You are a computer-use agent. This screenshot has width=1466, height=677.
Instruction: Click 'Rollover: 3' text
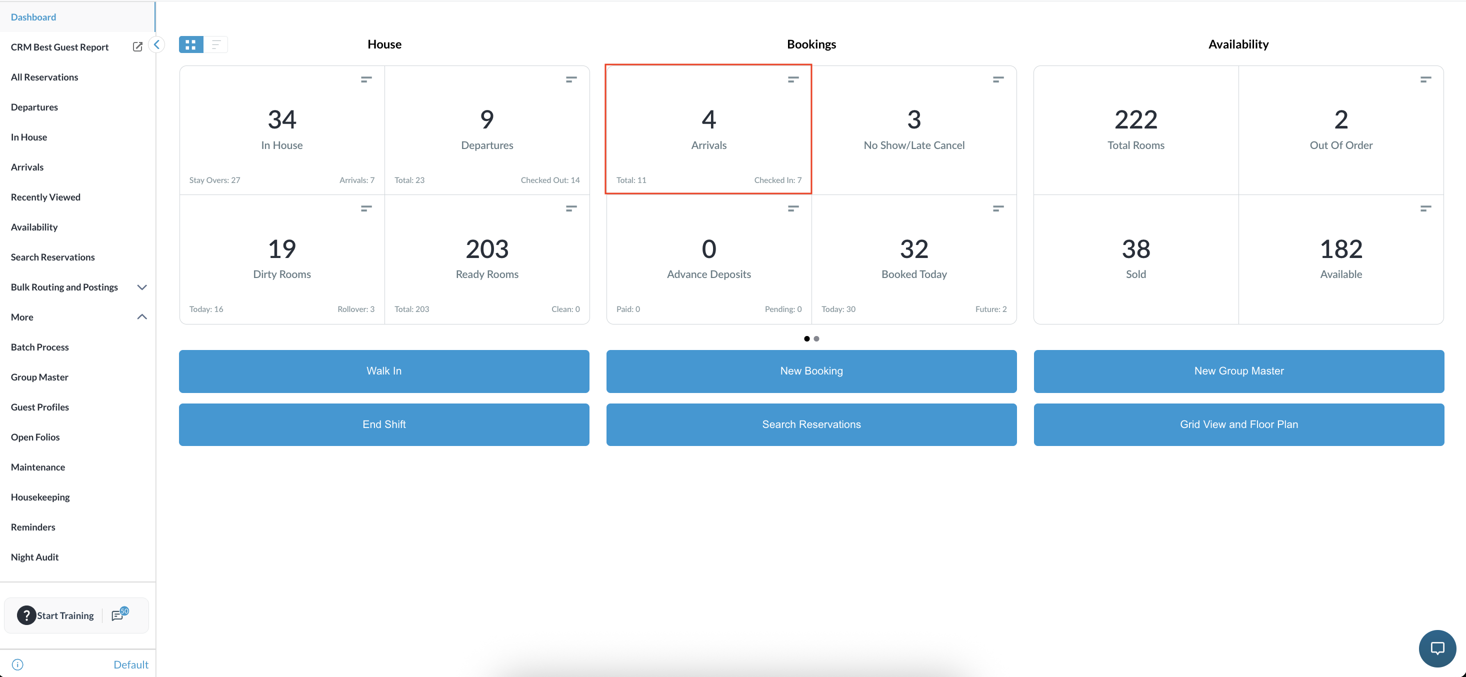click(356, 309)
